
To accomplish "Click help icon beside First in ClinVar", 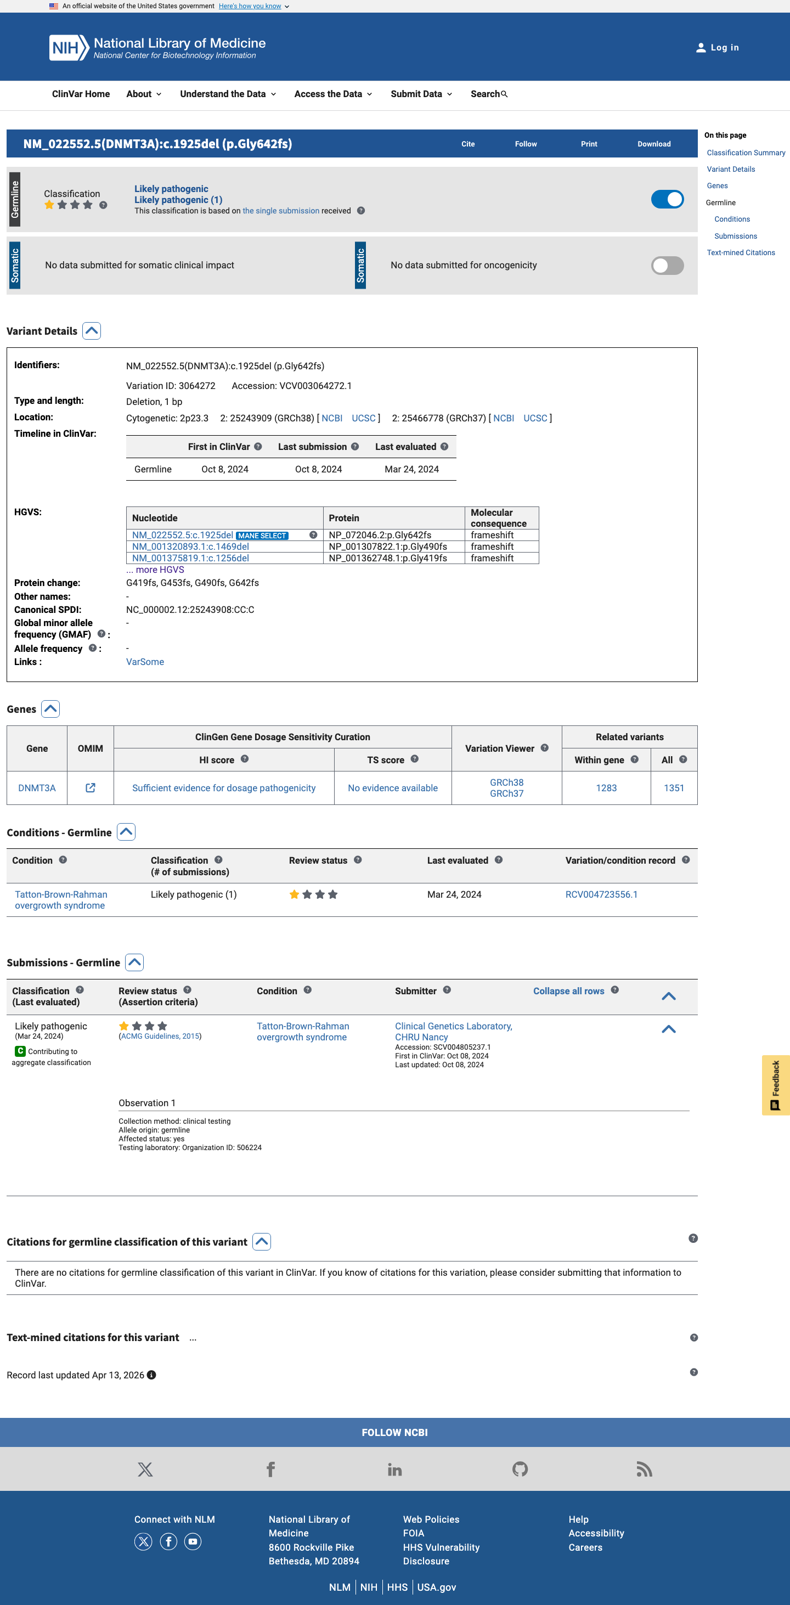I will point(258,446).
